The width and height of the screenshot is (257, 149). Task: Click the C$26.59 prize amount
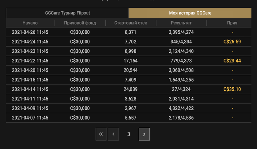tap(232, 41)
